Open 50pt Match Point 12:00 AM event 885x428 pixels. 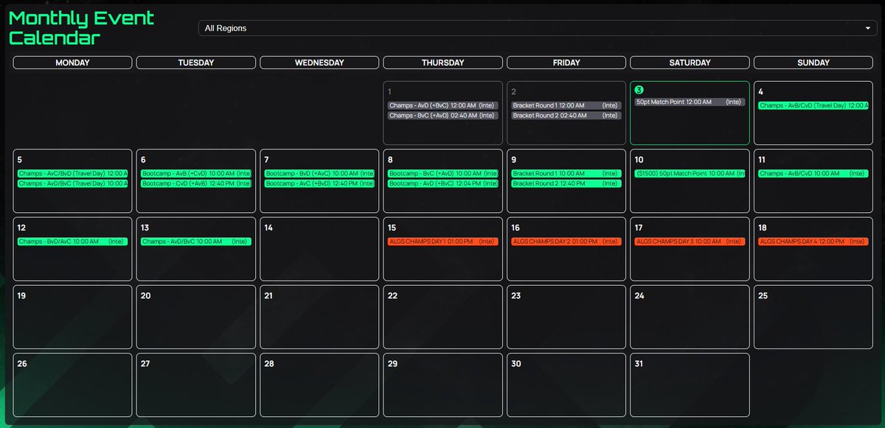pos(690,102)
